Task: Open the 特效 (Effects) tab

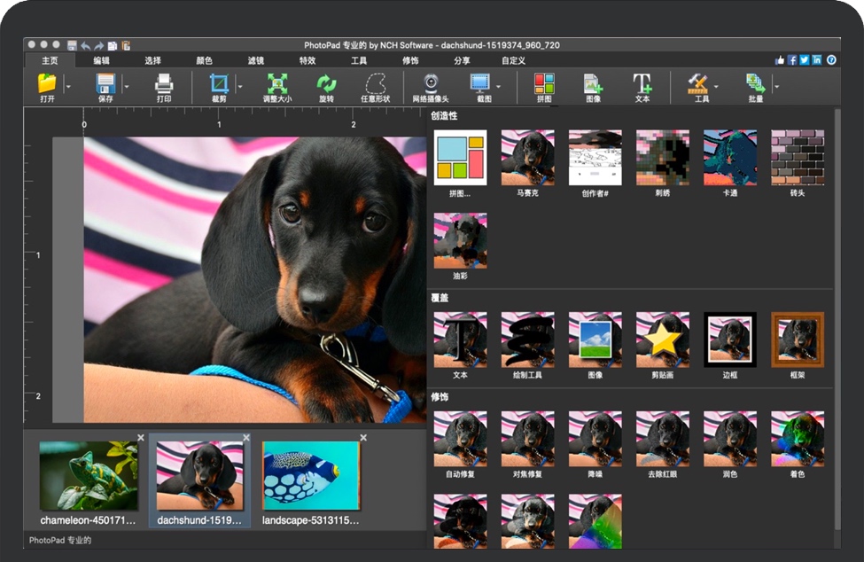Action: coord(307,60)
